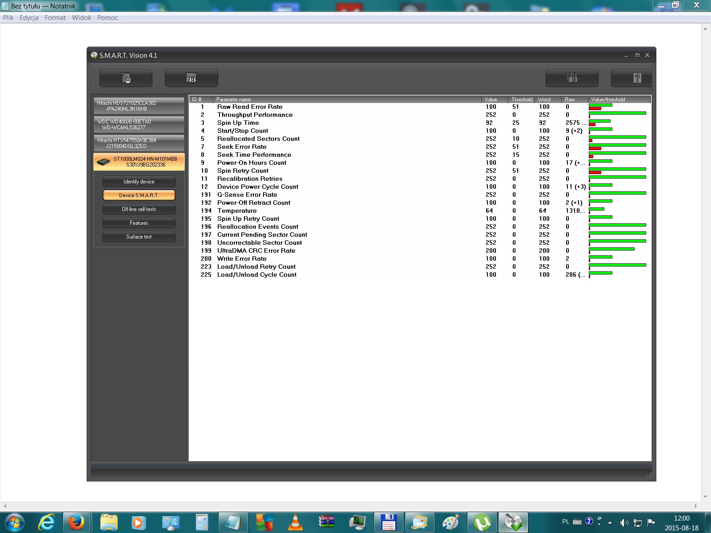
Task: Click the Notepad horizontal scrollbar left arrow
Action: point(5,506)
